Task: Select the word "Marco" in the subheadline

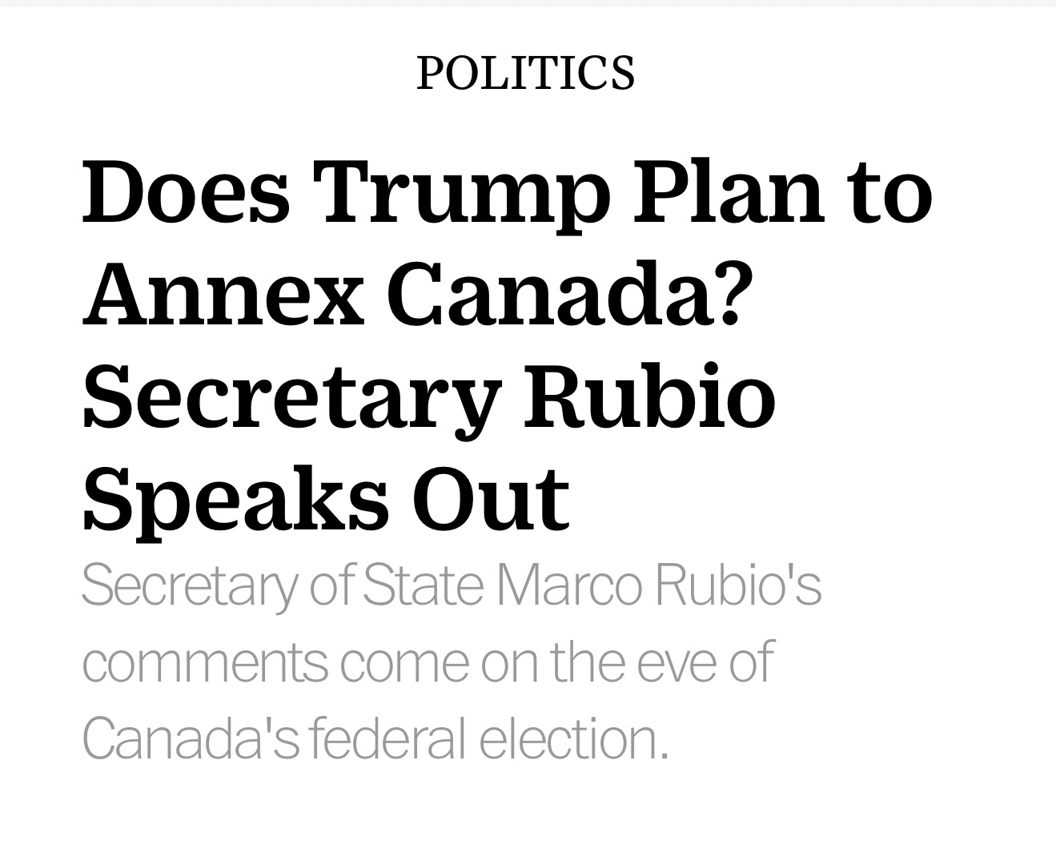Action: tap(568, 585)
